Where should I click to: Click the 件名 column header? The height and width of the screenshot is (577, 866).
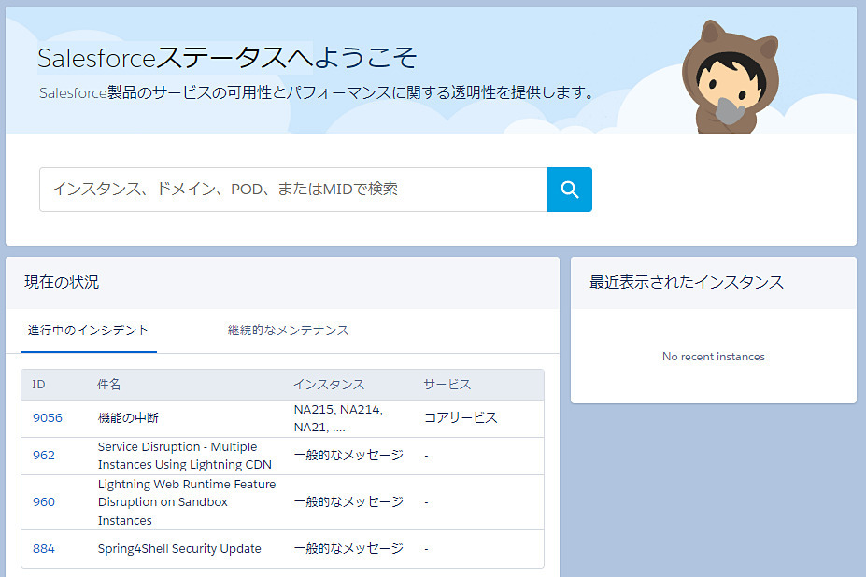click(109, 385)
